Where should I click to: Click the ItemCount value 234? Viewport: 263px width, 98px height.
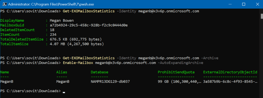[53, 35]
